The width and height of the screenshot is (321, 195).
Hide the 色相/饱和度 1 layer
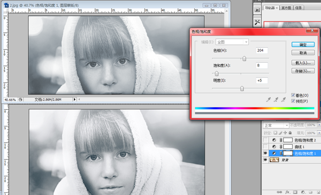click(265, 153)
